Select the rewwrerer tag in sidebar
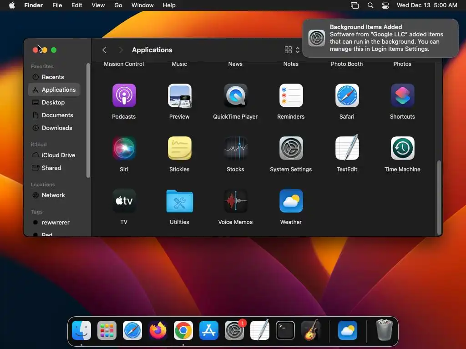Screen dimensions: 466x349 tap(55, 223)
